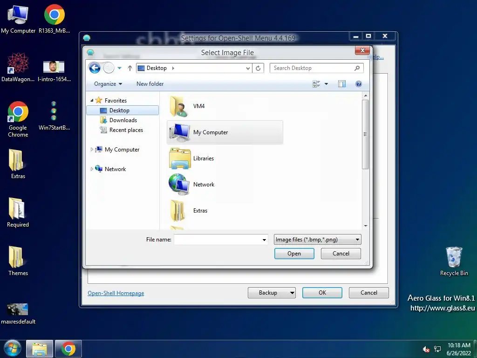Click Open button in file dialog
Viewport: 477px width, 358px height.
pos(294,254)
